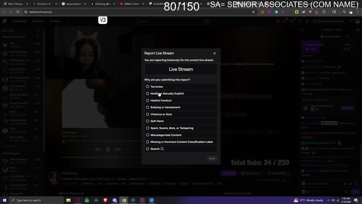Open Chrome from the taskbar
Screen dimensions: 362x204
coord(124,200)
